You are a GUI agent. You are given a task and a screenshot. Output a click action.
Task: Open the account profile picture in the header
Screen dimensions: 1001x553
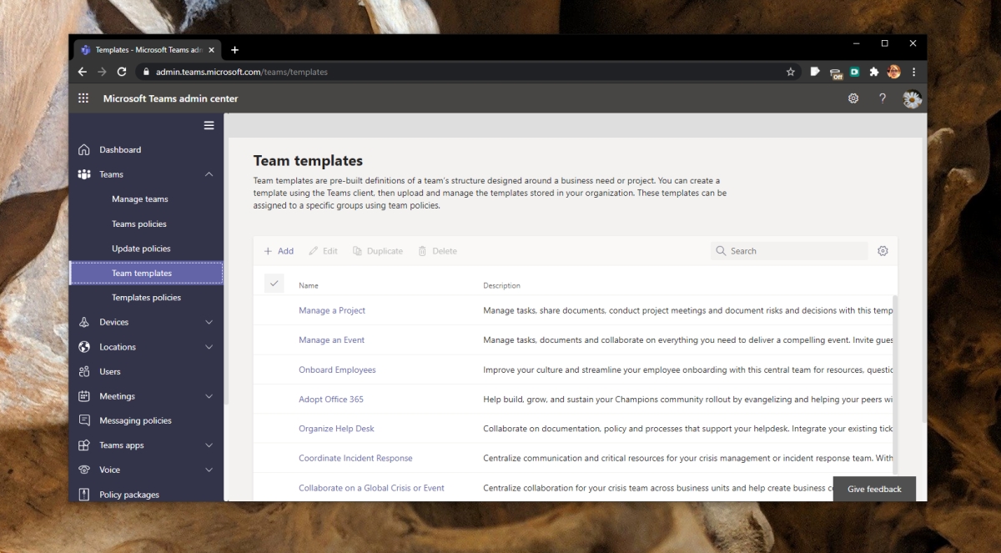pos(912,99)
